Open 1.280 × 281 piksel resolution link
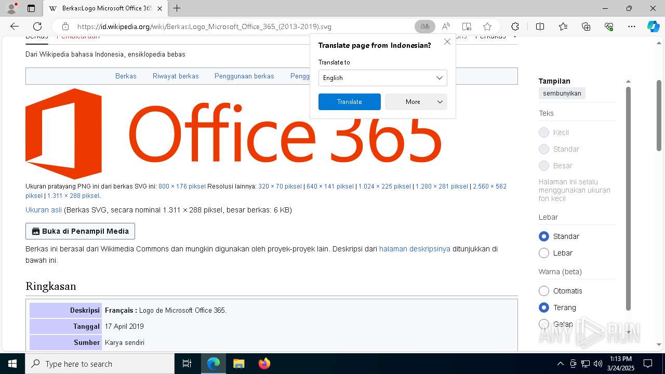 [x=442, y=186]
